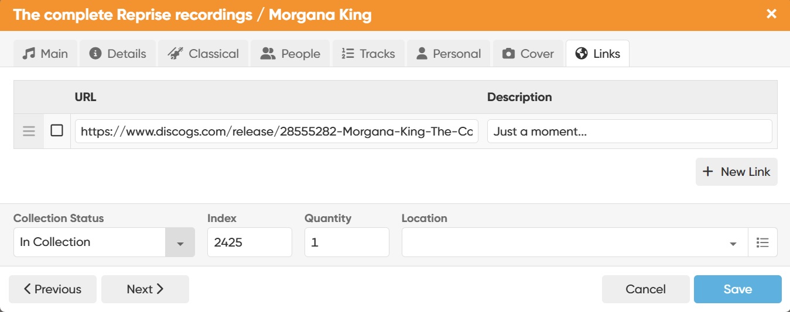This screenshot has height=312, width=790.
Task: Switch to Classical tab
Action: (x=203, y=54)
